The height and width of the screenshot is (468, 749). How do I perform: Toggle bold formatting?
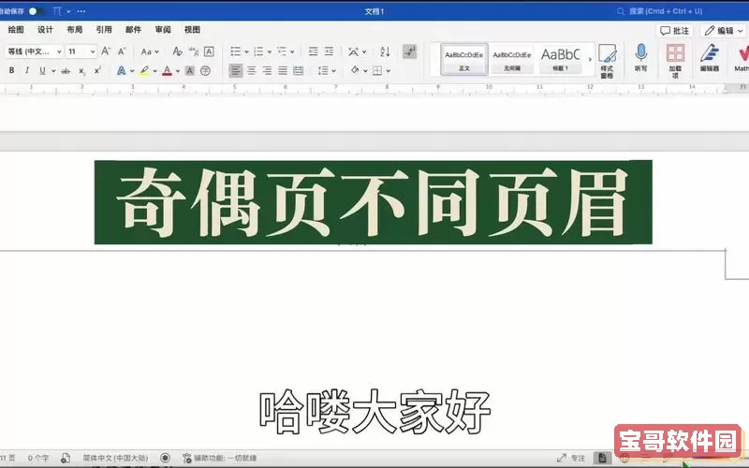11,71
